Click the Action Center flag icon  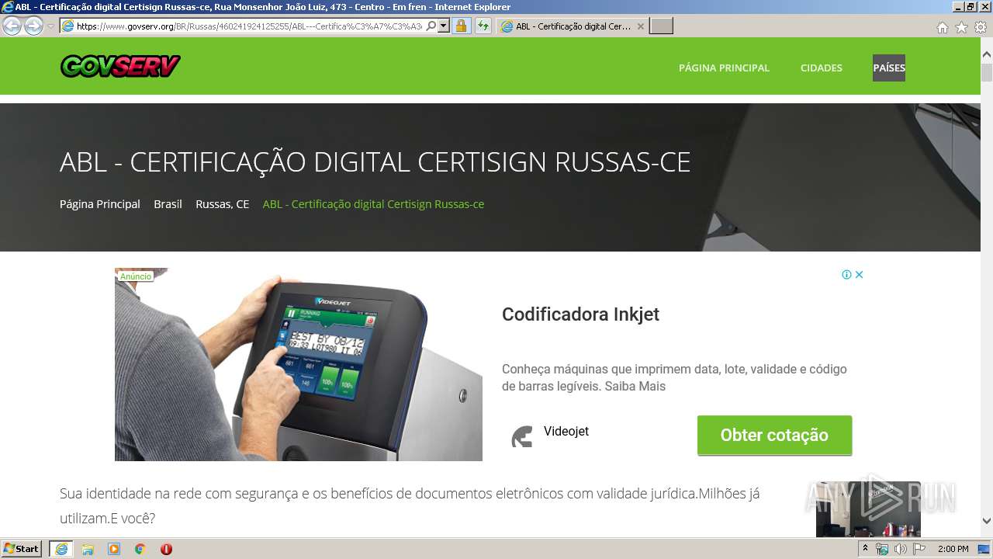point(919,549)
